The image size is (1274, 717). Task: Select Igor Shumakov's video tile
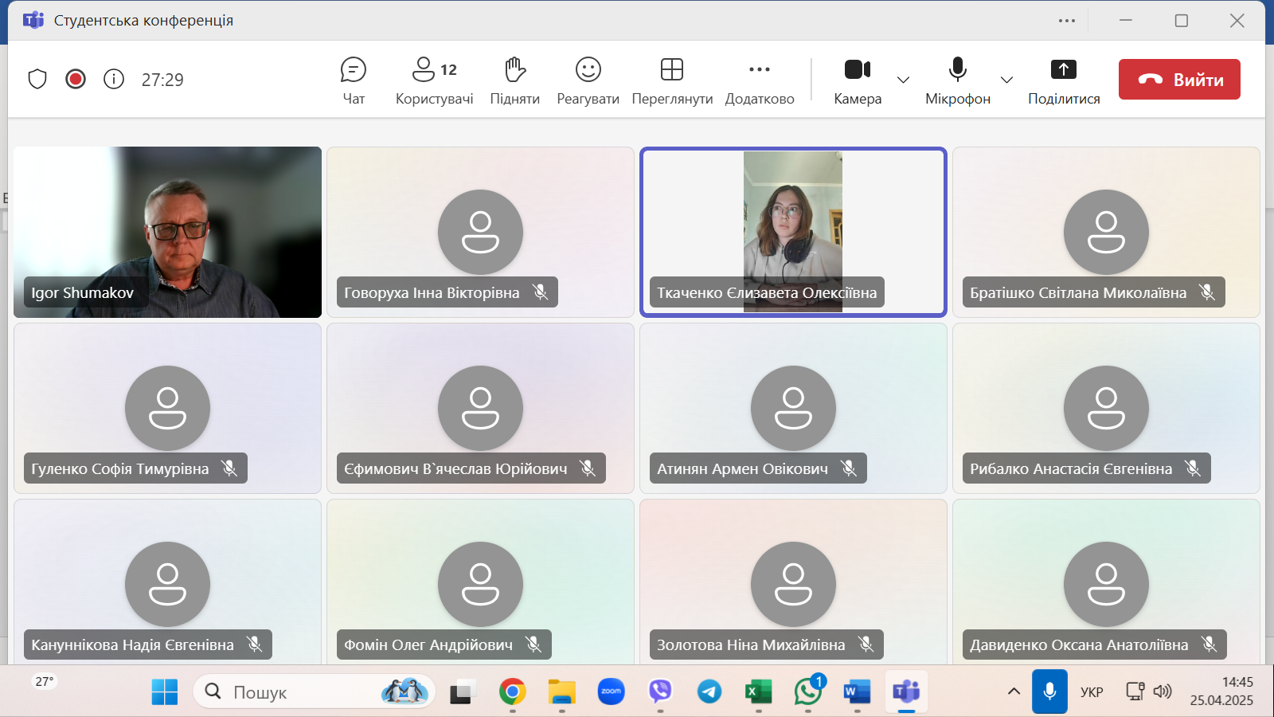(x=167, y=232)
